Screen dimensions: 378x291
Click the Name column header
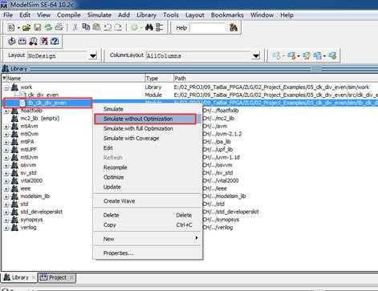pos(73,79)
